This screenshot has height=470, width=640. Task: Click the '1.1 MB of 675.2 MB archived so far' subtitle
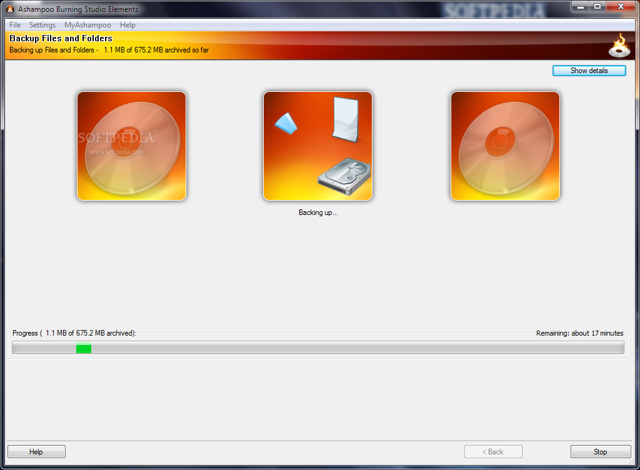coord(156,50)
